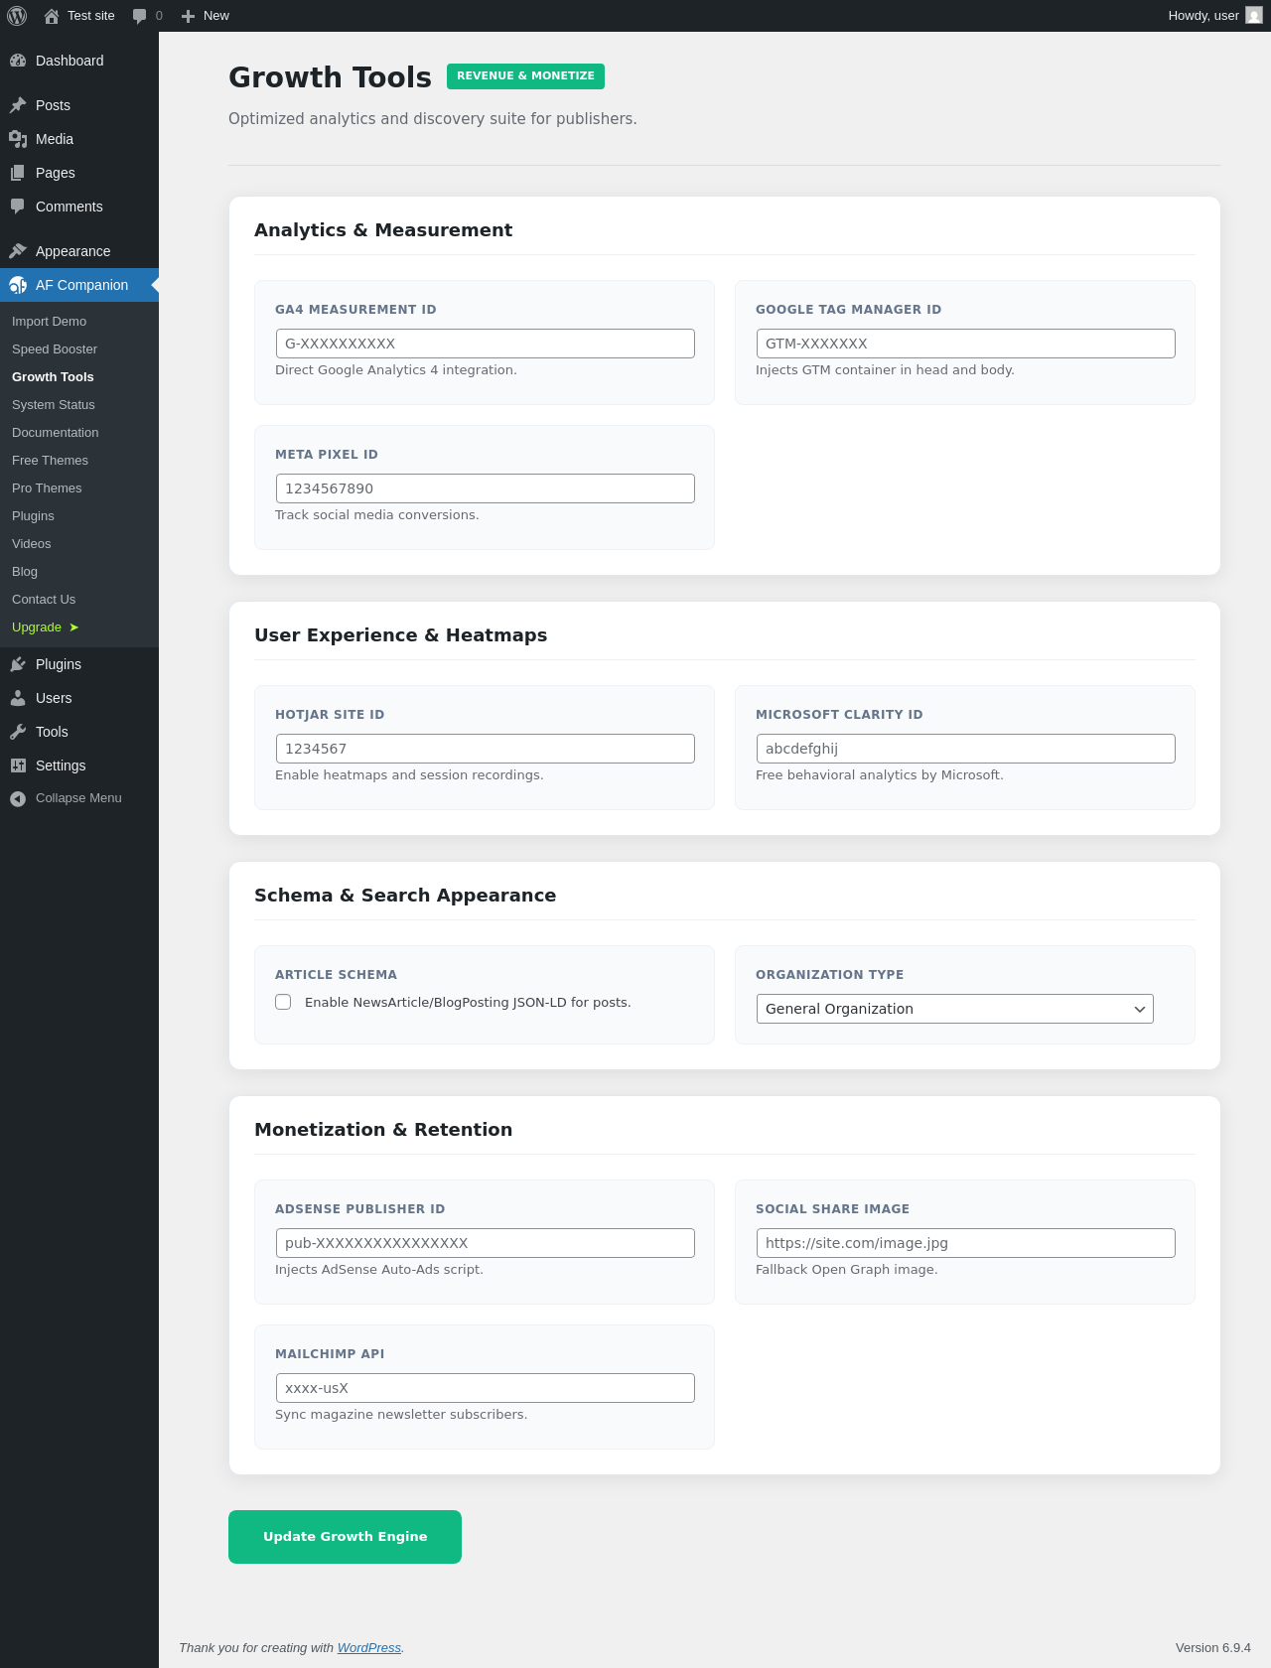Click the Dashboard gauge icon

[18, 61]
